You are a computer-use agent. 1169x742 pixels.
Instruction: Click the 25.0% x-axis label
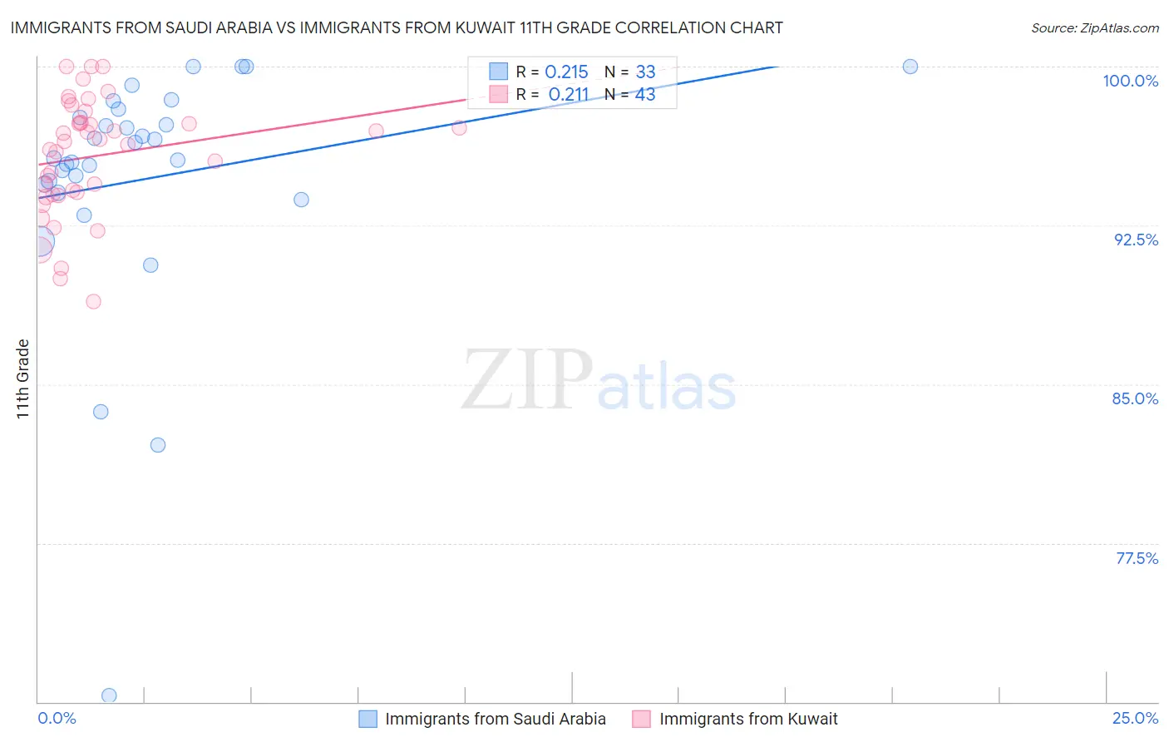coord(1135,718)
